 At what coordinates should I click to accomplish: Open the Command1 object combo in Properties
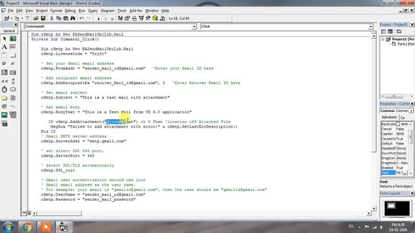[x=411, y=111]
